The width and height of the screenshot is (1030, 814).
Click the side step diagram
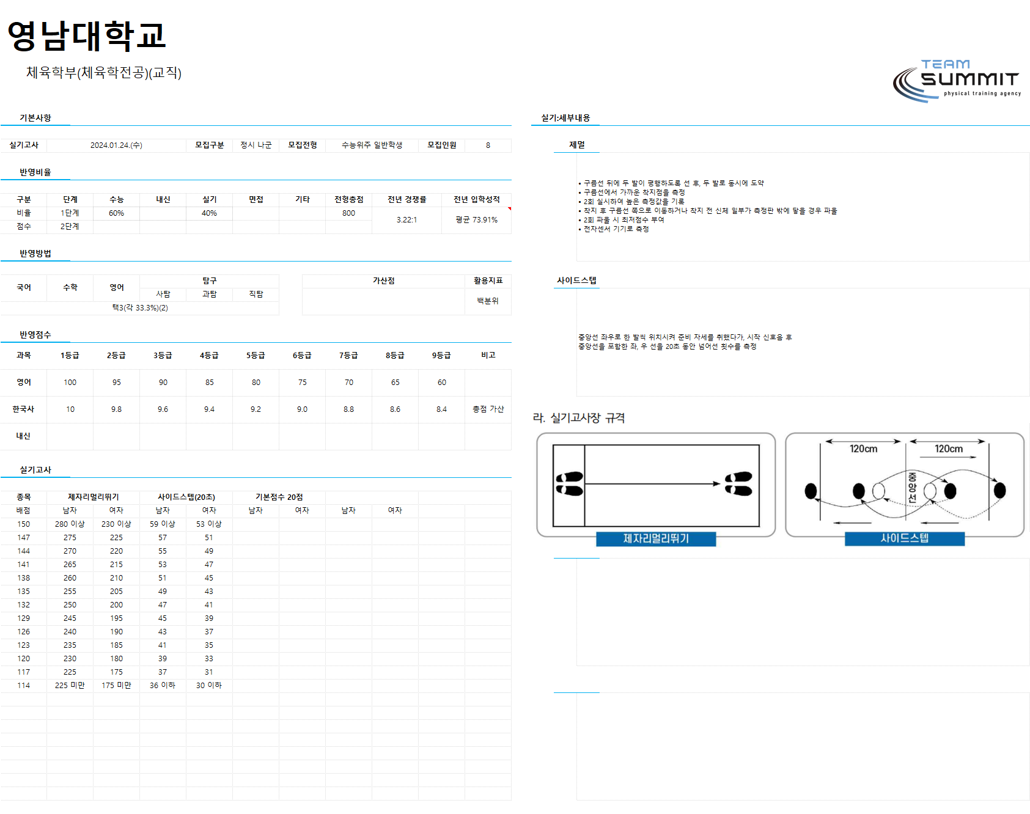click(905, 485)
